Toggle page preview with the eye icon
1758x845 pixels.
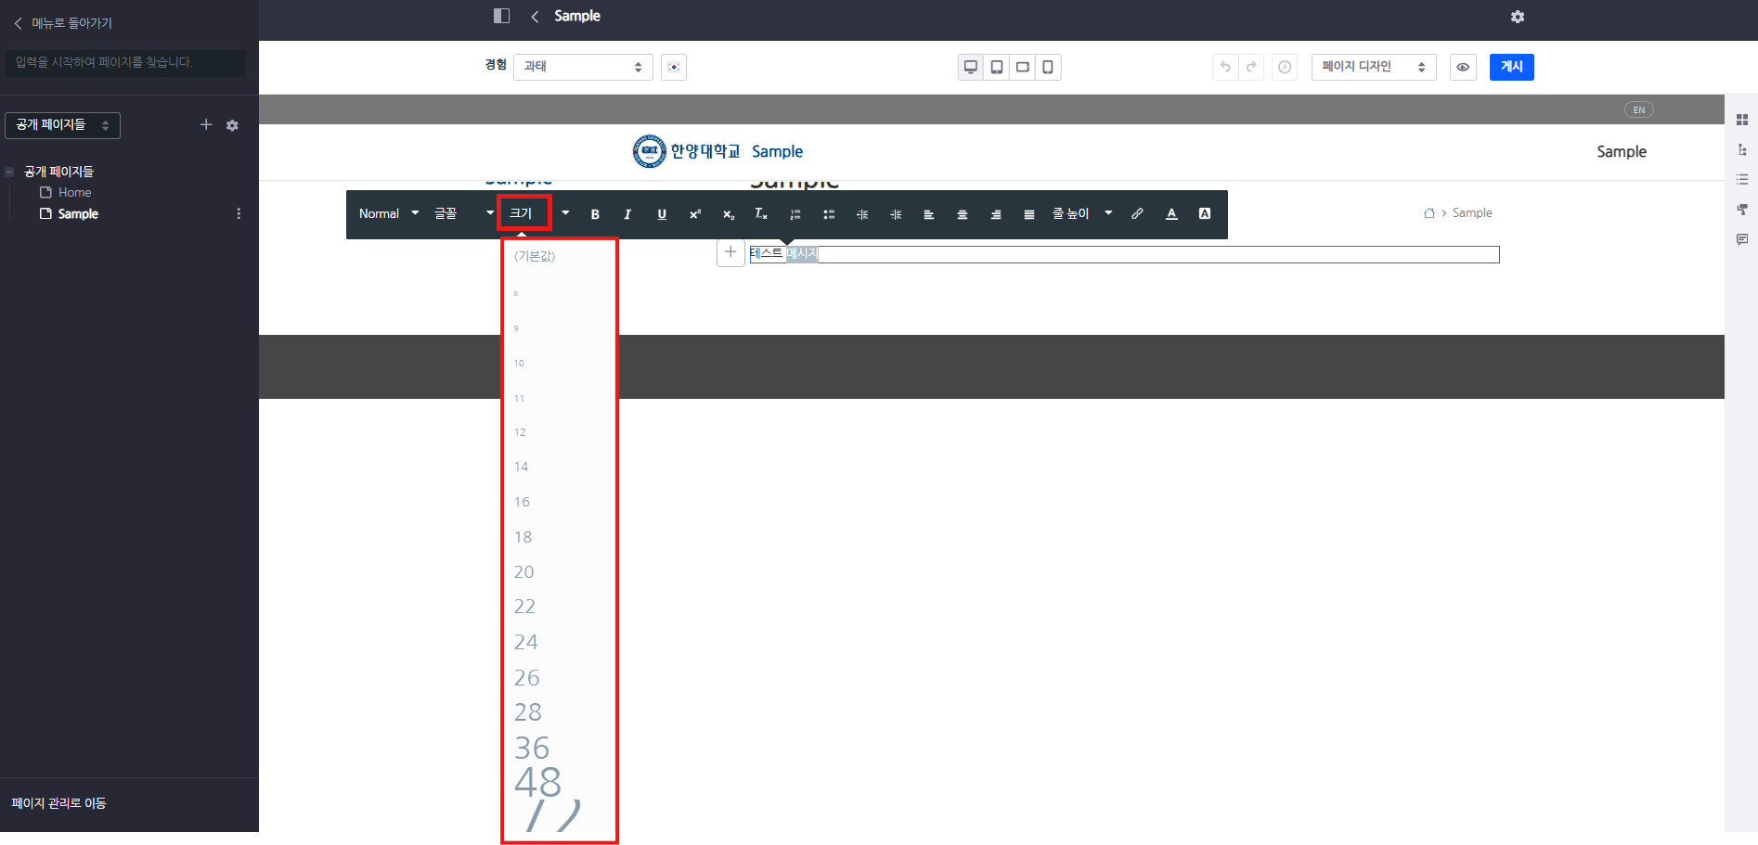point(1463,67)
